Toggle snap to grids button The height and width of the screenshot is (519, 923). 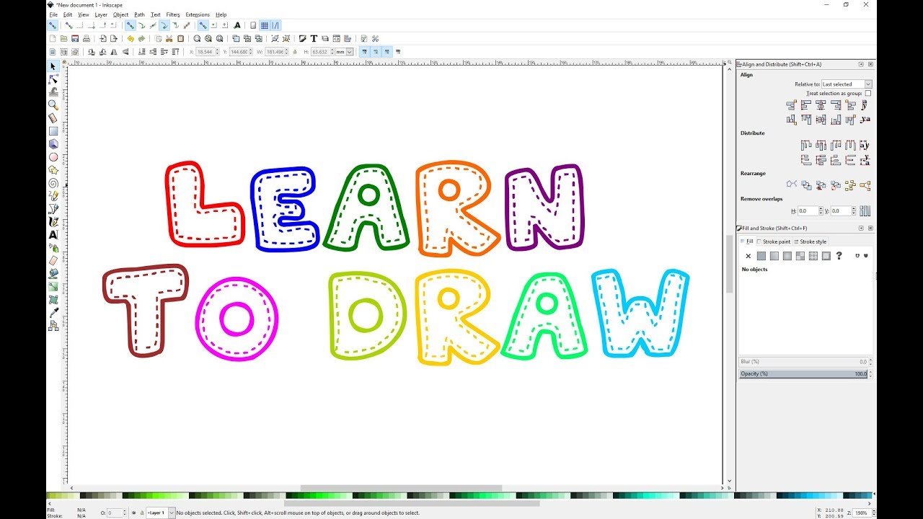click(264, 25)
